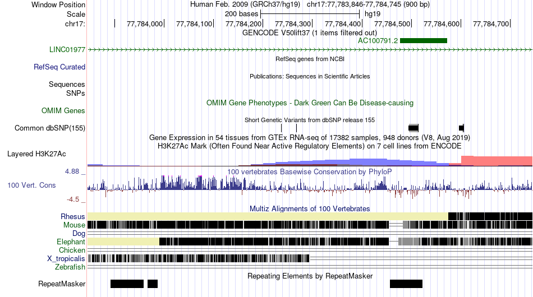This screenshot has height=297, width=533.
Task: Open the LINC01977 gene label
Action: coord(67,49)
